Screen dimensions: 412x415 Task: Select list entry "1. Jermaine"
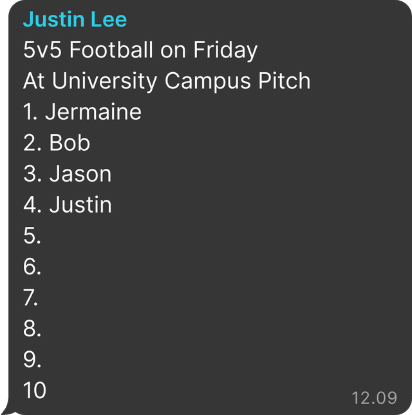tap(82, 112)
